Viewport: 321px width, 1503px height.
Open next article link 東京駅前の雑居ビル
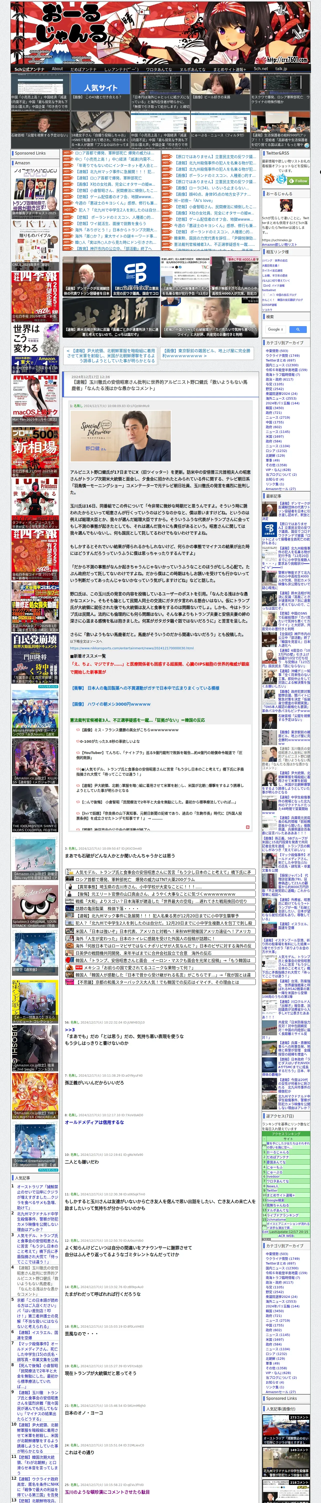(x=207, y=353)
